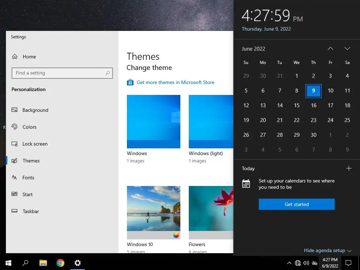Select June 24 in the calendar
Image resolution: width=360 pixels, height=270 pixels.
coord(330,120)
